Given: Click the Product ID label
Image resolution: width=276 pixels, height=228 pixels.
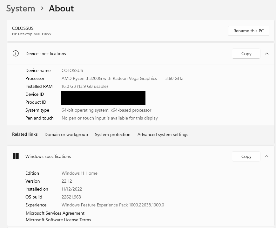Looking at the screenshot, I should tap(36, 102).
